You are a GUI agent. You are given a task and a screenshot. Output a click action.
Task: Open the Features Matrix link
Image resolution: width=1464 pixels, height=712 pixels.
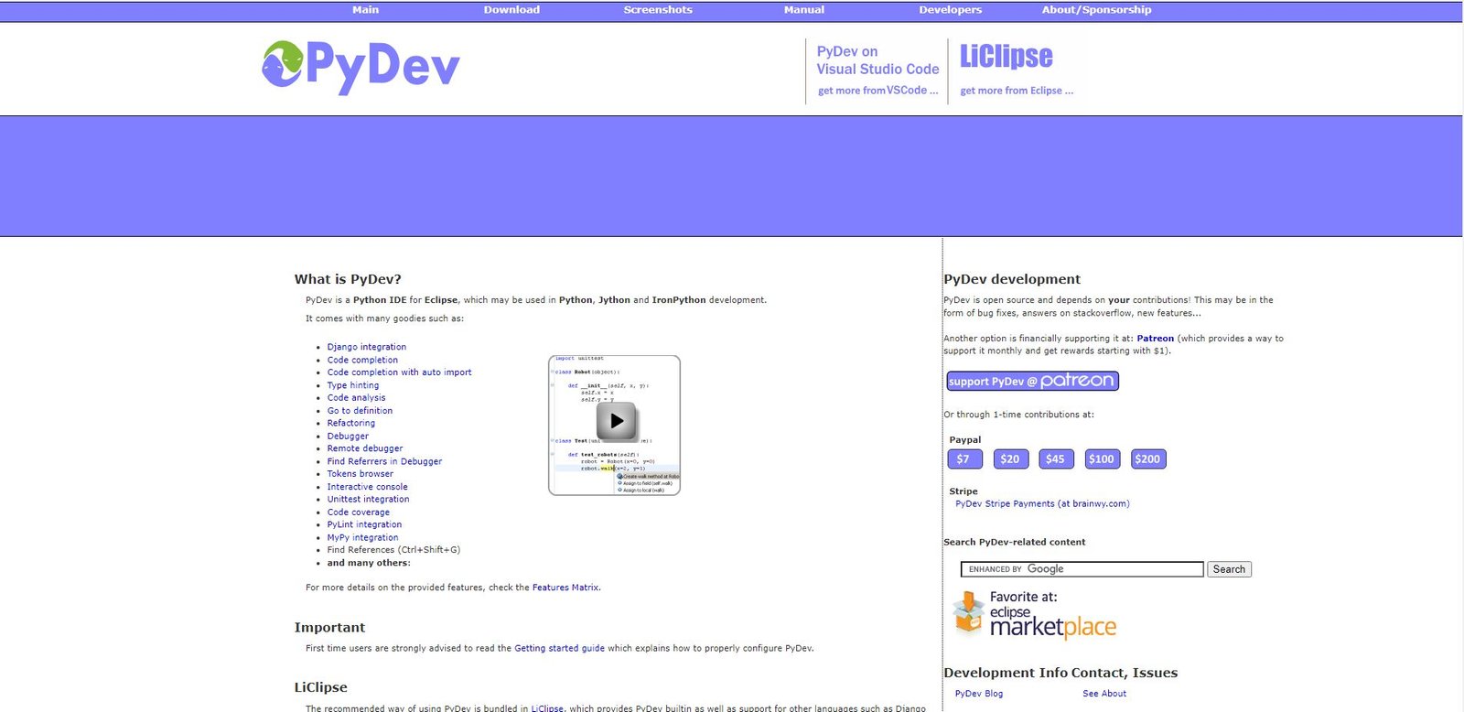tap(565, 588)
